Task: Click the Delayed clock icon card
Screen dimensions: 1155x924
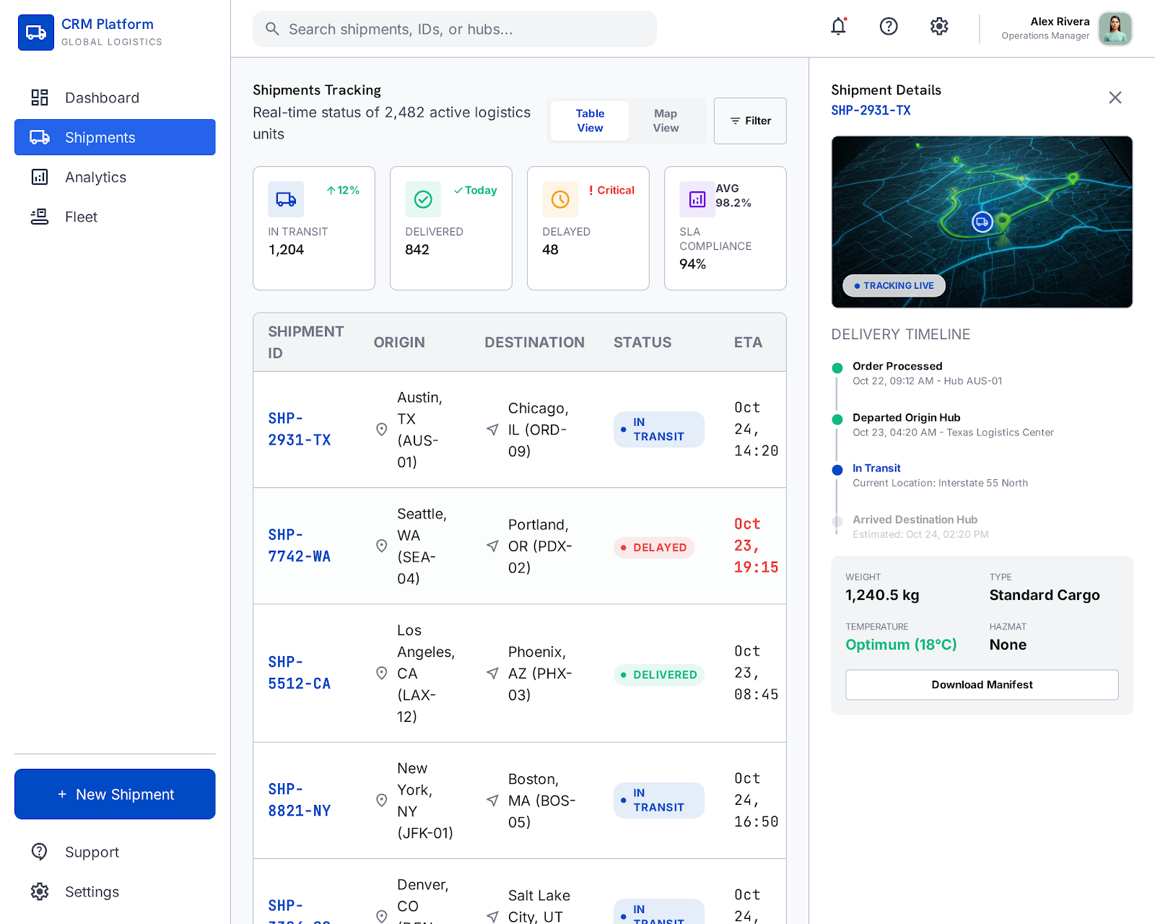Action: (560, 199)
